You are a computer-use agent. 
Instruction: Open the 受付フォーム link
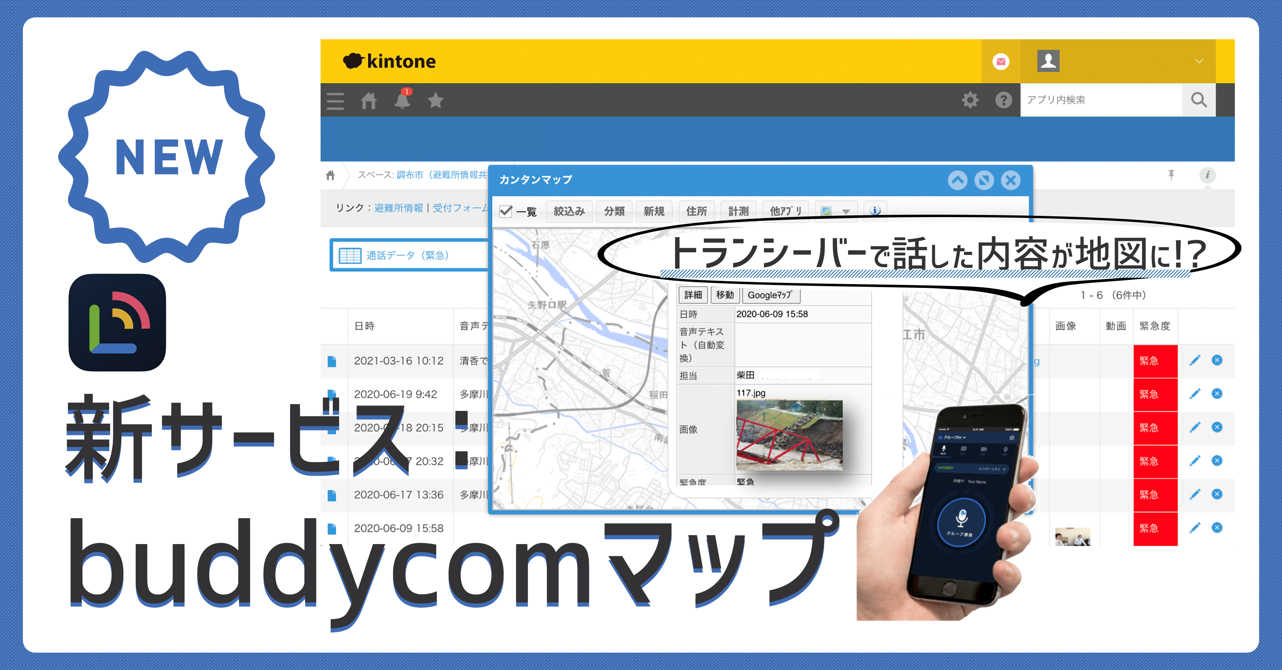(460, 208)
